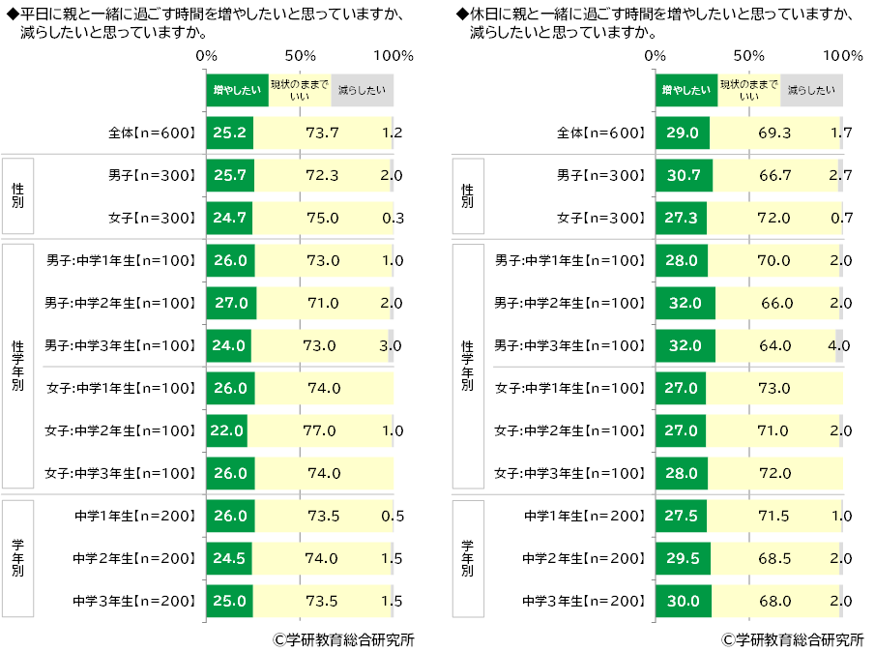Select the green 29.0 bar in holiday chart
The image size is (875, 652).
(682, 133)
